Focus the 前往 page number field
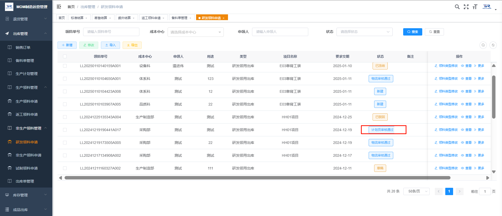The height and width of the screenshot is (216, 502). click(485, 191)
